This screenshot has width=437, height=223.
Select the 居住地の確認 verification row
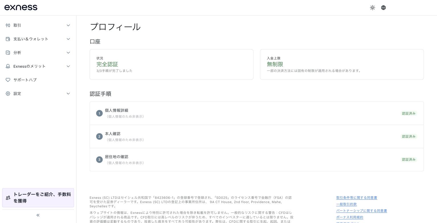pos(257,160)
